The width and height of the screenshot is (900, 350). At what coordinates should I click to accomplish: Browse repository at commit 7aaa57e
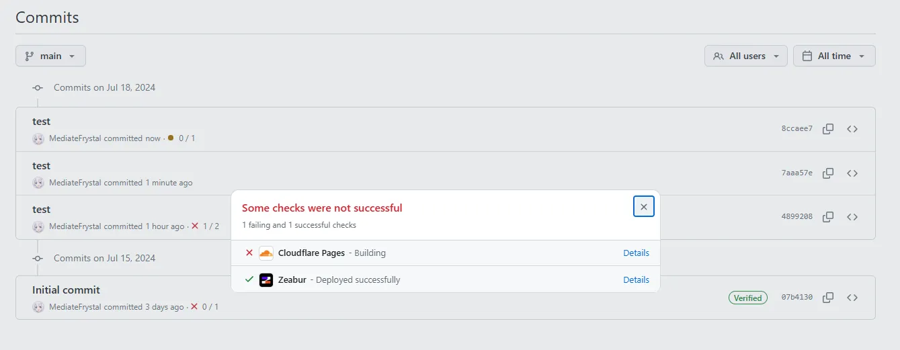click(852, 173)
